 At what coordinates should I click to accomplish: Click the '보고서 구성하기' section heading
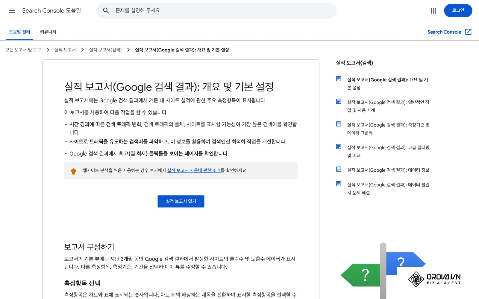[89, 247]
